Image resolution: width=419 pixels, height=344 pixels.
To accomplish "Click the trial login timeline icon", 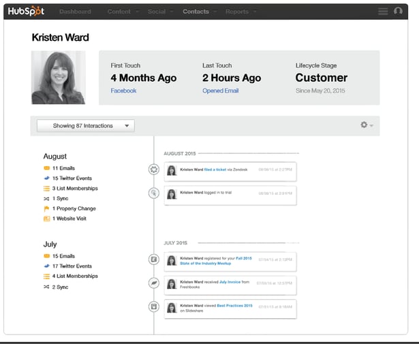I will (154, 193).
